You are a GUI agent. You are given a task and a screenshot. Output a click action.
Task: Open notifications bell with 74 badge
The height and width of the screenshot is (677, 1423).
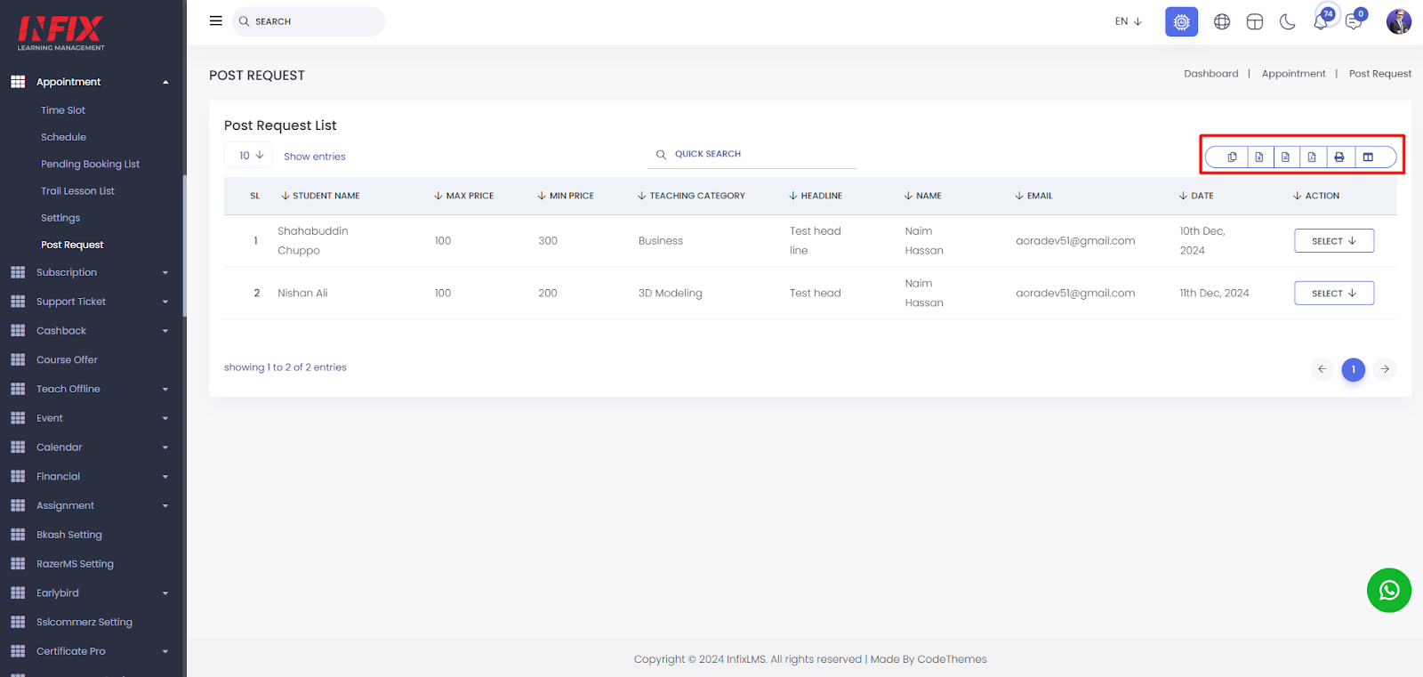(x=1322, y=20)
